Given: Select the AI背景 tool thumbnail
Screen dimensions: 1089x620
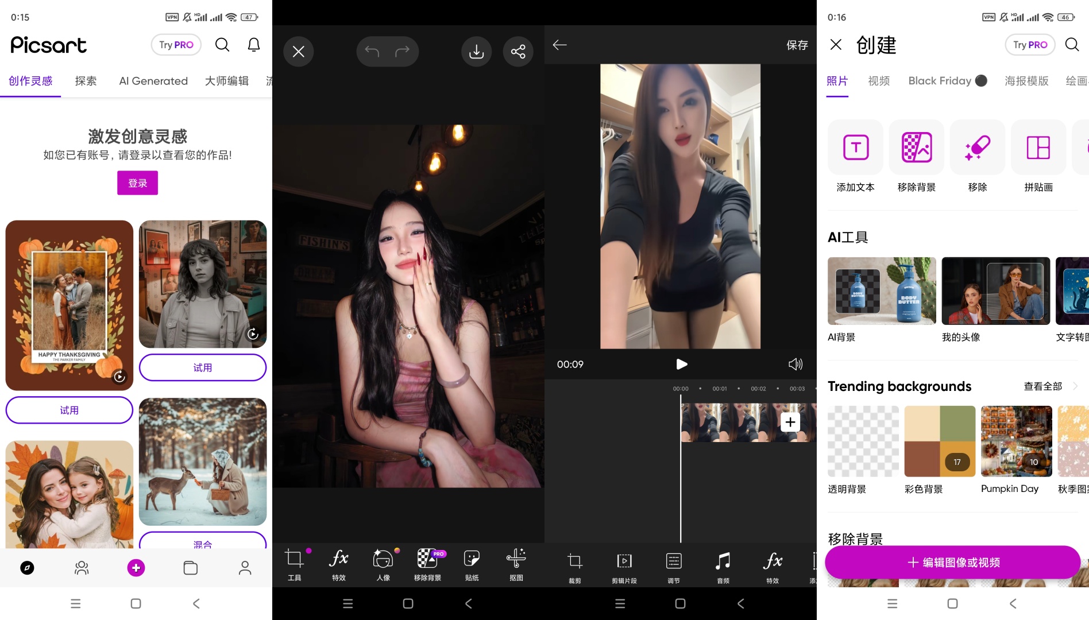Looking at the screenshot, I should [882, 291].
